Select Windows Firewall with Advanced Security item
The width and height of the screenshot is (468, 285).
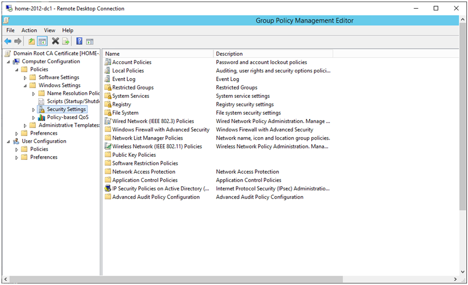(x=161, y=130)
